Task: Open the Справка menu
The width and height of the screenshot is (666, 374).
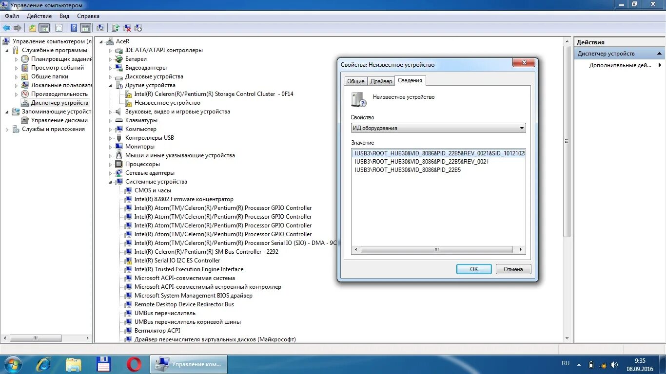Action: 88,16
